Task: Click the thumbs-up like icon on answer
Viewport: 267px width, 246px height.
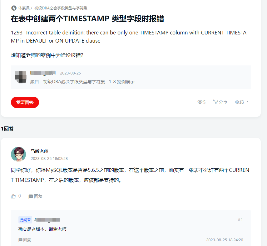Action: tap(13, 196)
